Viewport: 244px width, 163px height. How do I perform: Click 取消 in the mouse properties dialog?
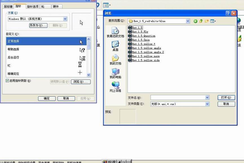[66, 98]
